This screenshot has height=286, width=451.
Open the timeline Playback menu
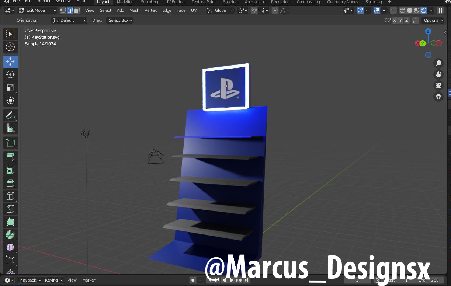coord(30,280)
